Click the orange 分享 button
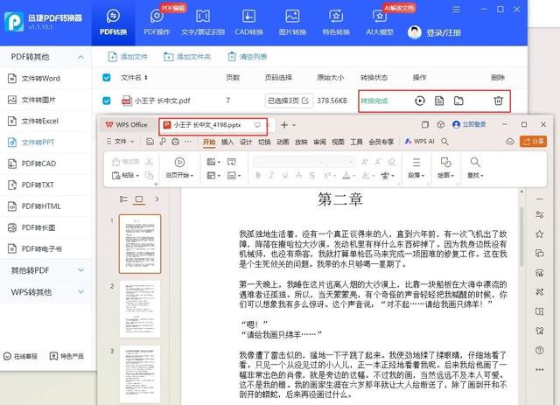560x405 pixels. pos(533,142)
